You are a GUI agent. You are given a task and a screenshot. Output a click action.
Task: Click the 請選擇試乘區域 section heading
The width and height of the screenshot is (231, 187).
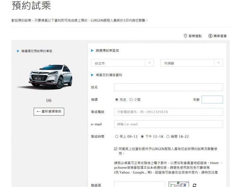point(107,51)
